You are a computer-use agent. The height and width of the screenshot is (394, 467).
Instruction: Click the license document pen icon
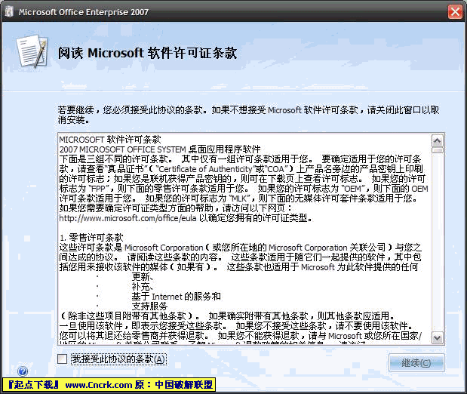pyautogui.click(x=32, y=51)
